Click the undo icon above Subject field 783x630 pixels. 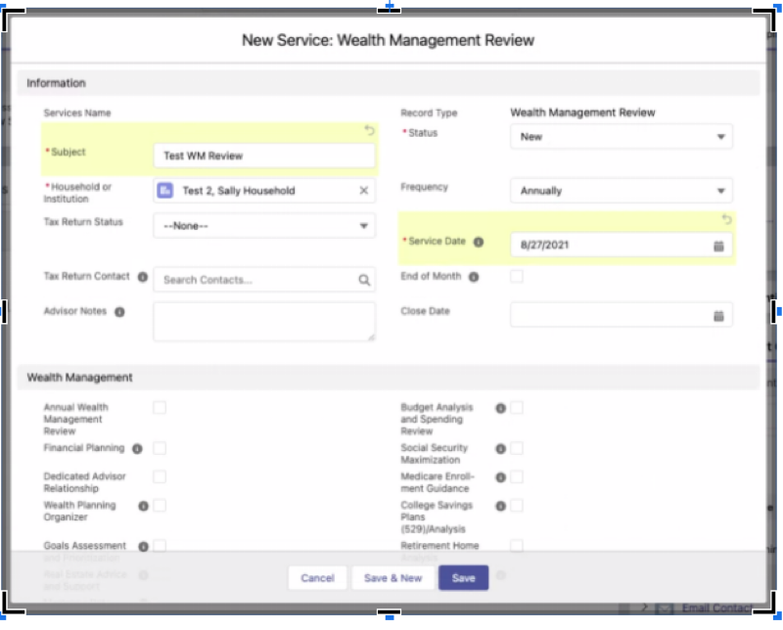369,130
